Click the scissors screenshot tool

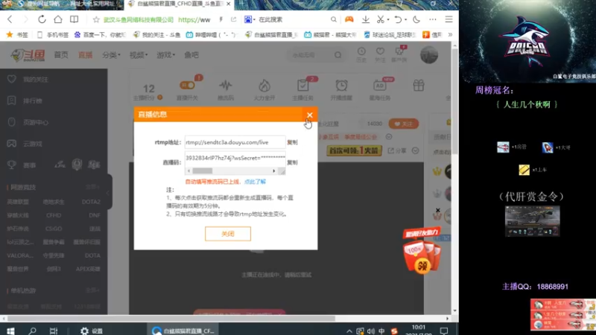[380, 19]
